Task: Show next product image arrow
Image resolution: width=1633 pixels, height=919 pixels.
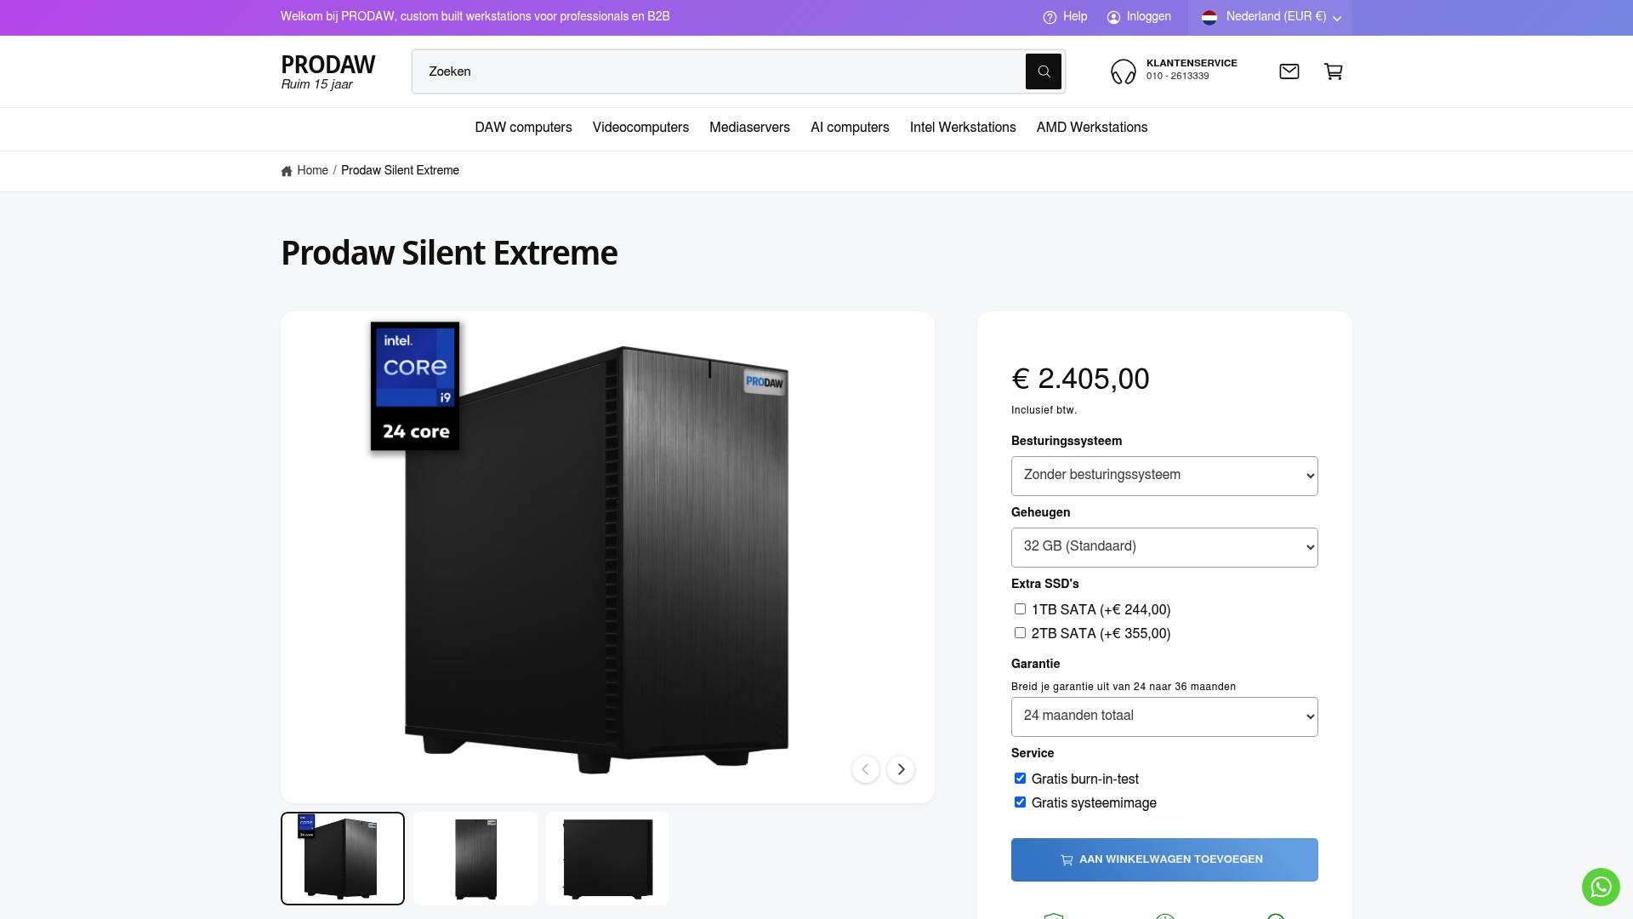Action: (x=901, y=769)
